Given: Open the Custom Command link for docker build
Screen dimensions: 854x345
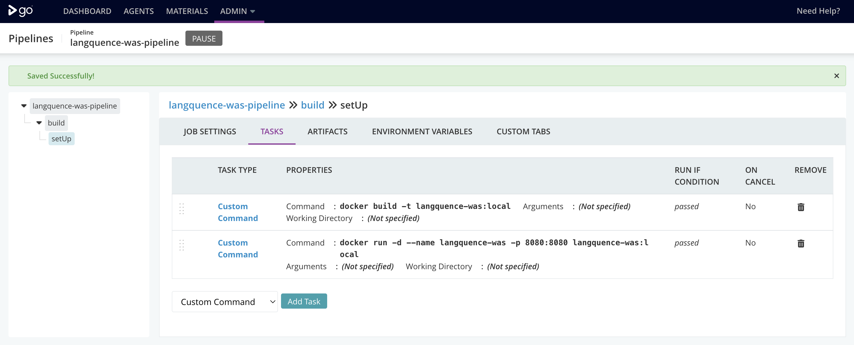Looking at the screenshot, I should [237, 212].
